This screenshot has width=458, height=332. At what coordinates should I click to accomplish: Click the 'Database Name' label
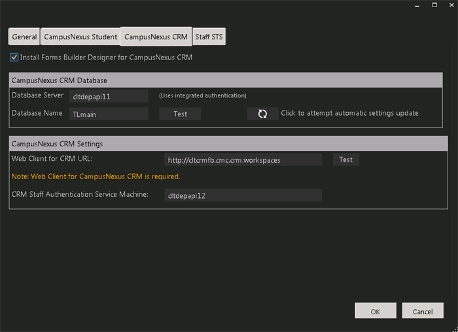(x=37, y=113)
